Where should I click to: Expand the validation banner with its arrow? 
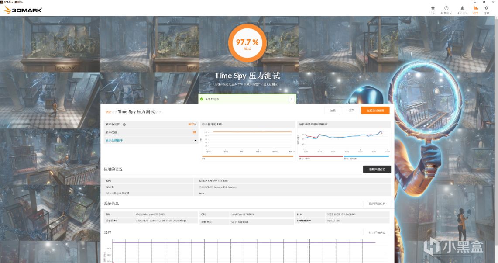291,99
